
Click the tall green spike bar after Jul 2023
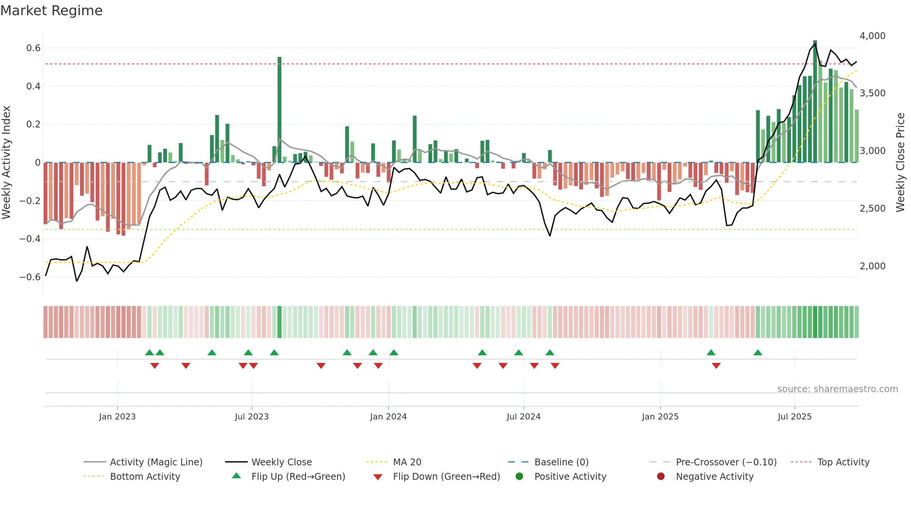[x=279, y=110]
